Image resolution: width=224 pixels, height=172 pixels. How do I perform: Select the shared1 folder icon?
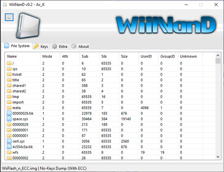[x=9, y=85]
